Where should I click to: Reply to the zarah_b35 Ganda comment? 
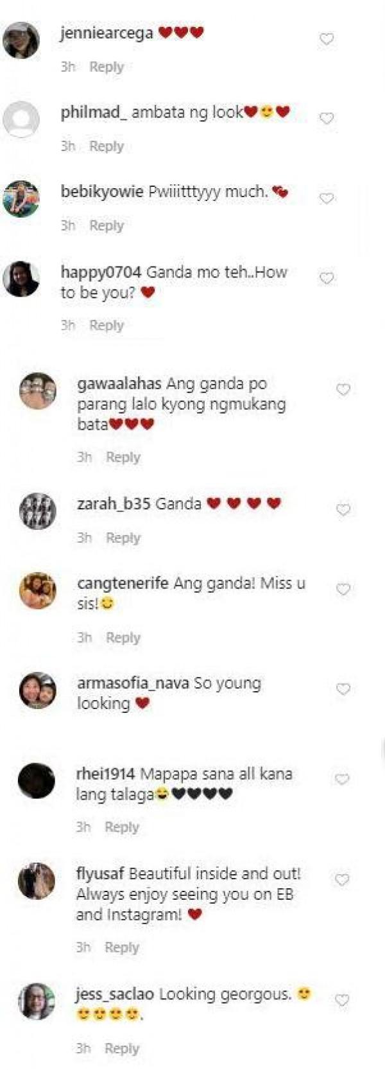tap(123, 538)
